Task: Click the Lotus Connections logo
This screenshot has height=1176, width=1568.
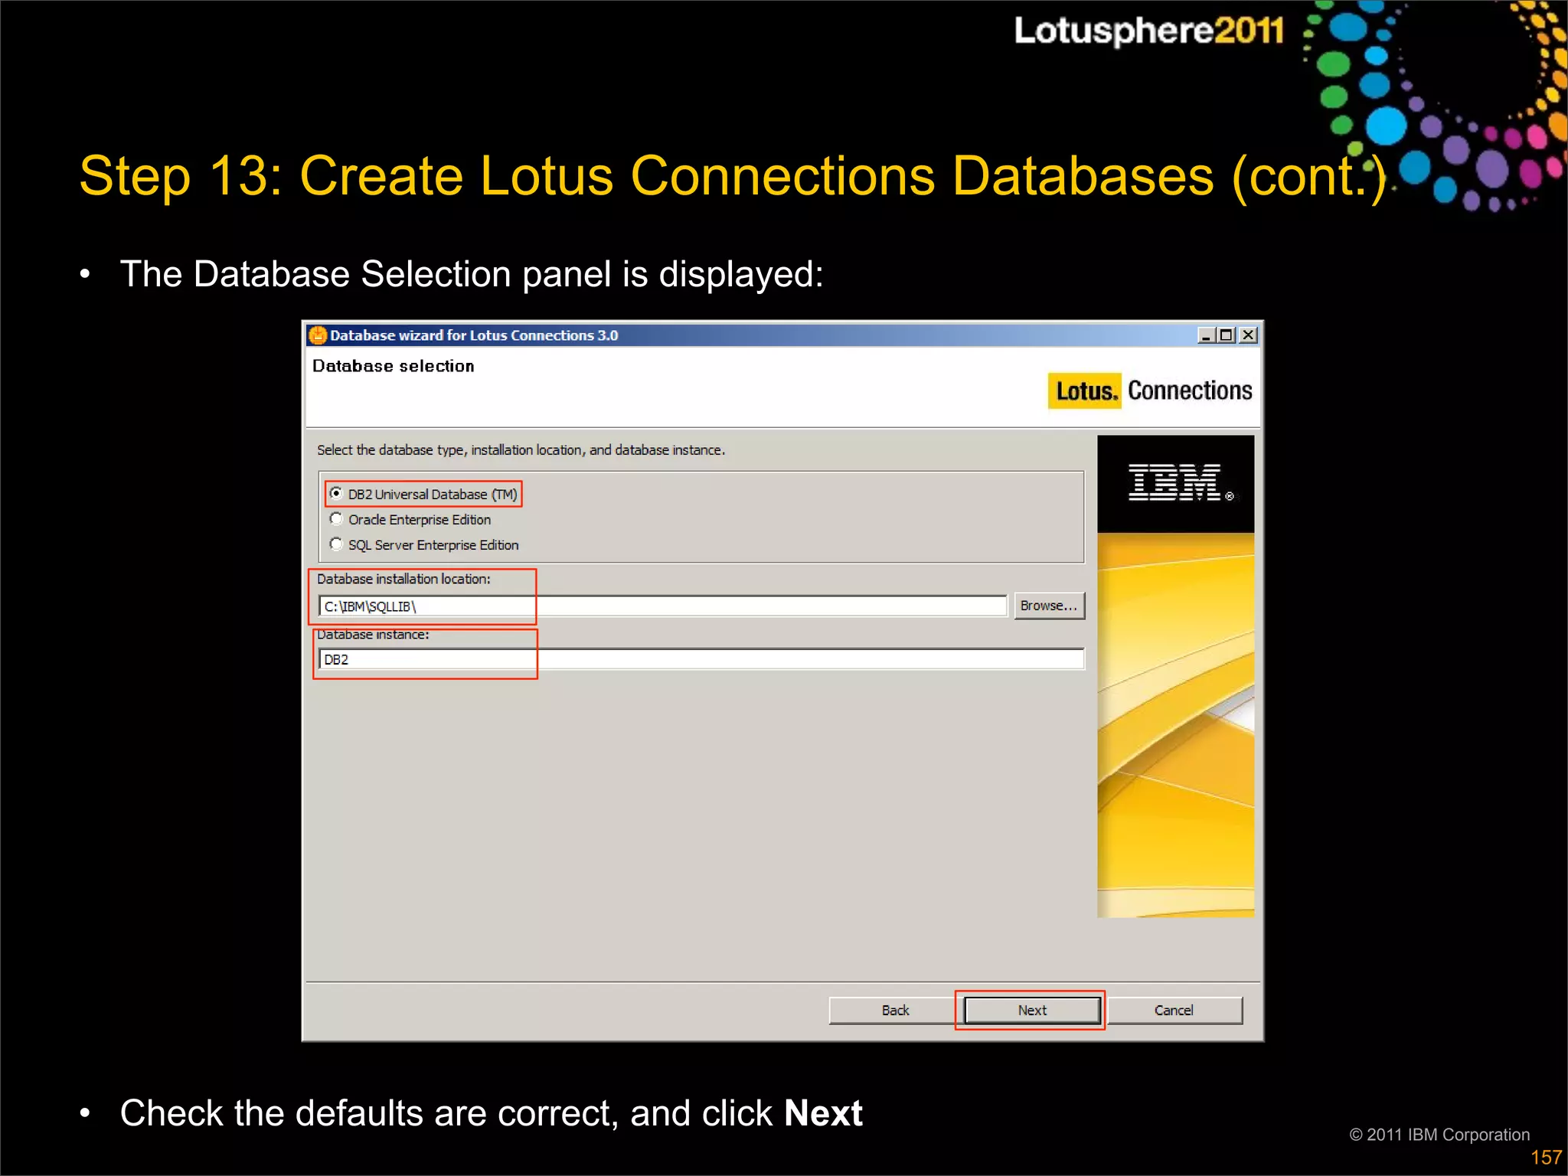Action: tap(1151, 390)
